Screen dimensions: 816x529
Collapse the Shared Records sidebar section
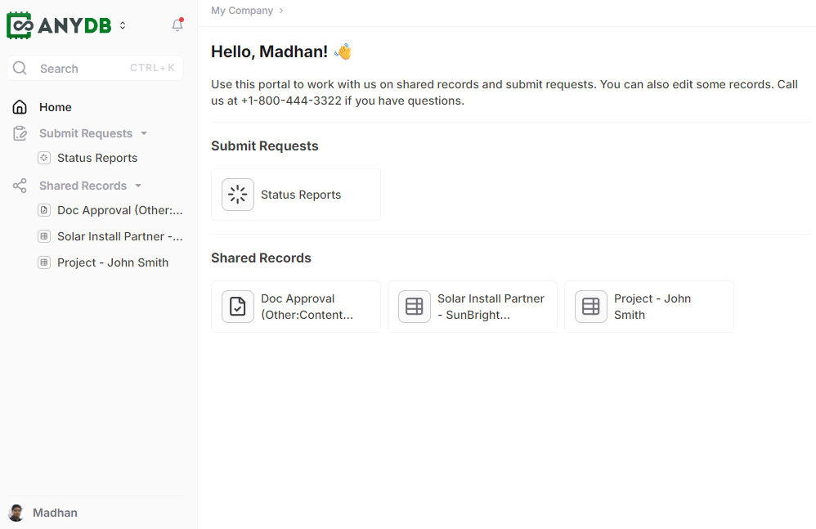(138, 186)
